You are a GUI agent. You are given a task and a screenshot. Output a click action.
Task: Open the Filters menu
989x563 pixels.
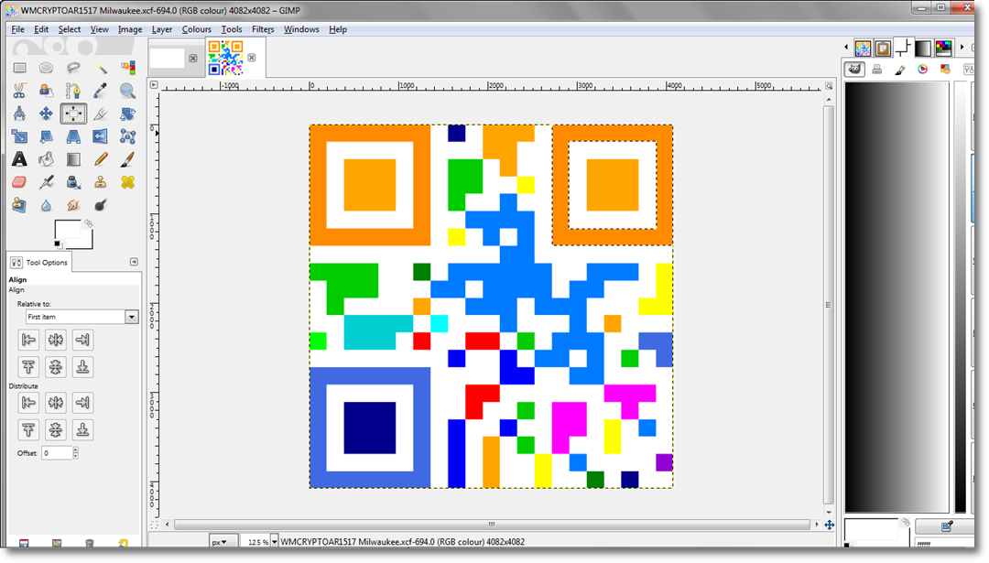(x=263, y=29)
